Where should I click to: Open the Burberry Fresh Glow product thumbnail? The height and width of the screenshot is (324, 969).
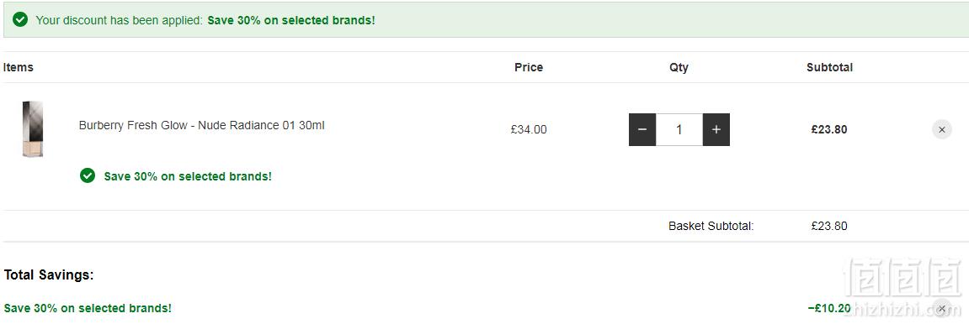tap(33, 129)
